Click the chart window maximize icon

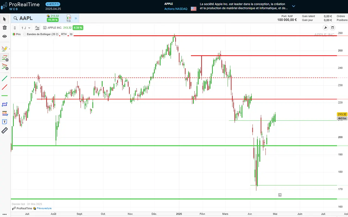tap(333, 28)
